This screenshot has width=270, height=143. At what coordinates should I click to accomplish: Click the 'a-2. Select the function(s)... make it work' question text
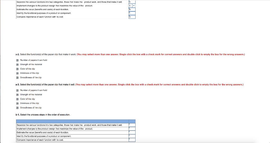(x=46, y=54)
